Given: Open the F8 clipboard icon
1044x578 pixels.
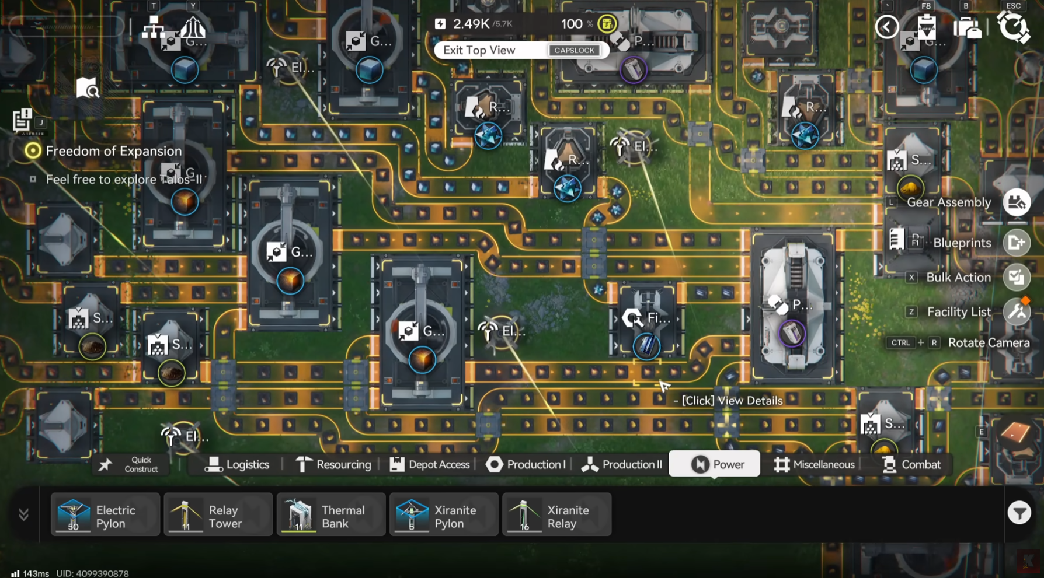Looking at the screenshot, I should point(927,27).
